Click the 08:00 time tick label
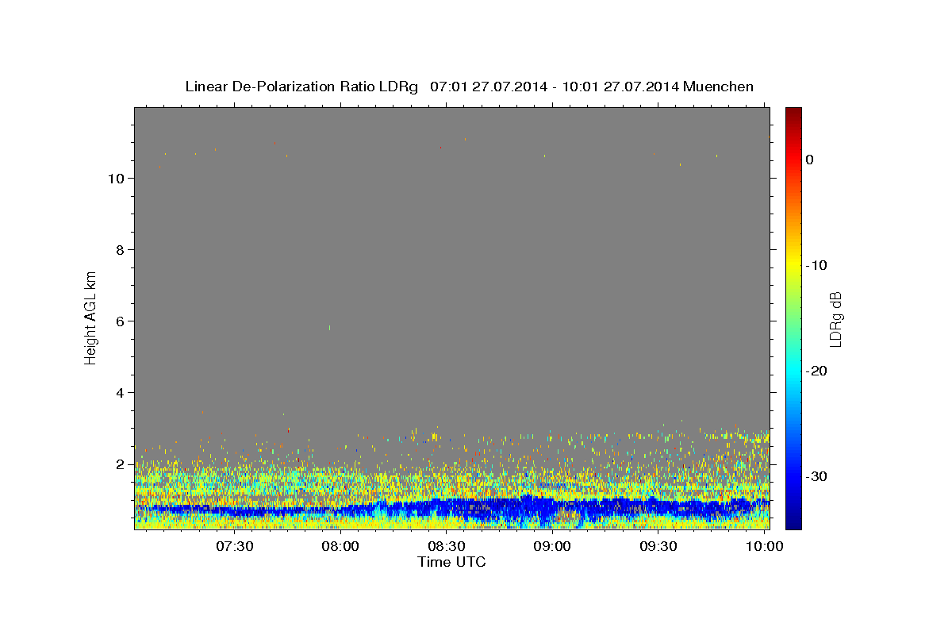 (340, 546)
